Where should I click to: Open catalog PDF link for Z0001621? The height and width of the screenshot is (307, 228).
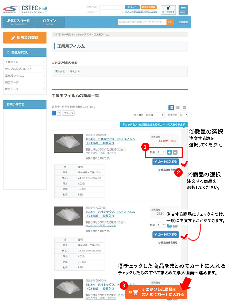click(101, 153)
